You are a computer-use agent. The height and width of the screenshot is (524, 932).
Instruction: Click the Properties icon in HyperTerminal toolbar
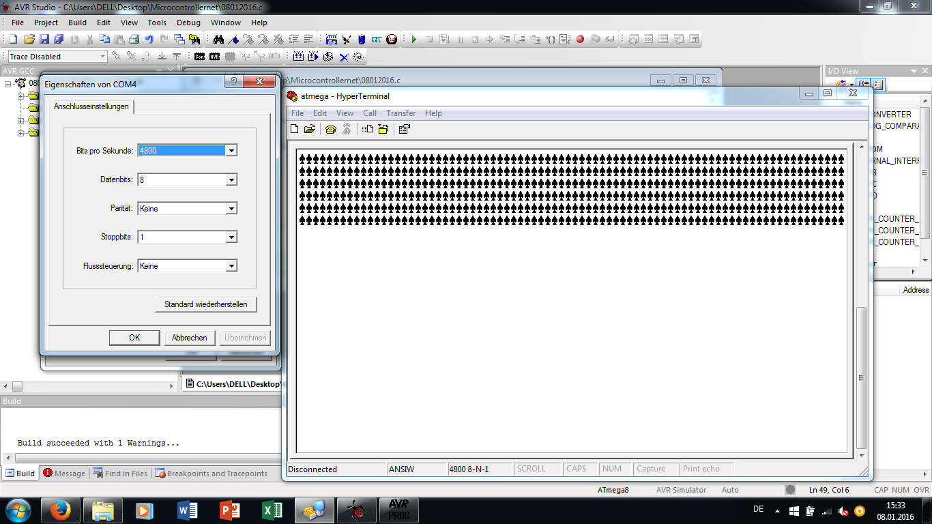pyautogui.click(x=404, y=129)
